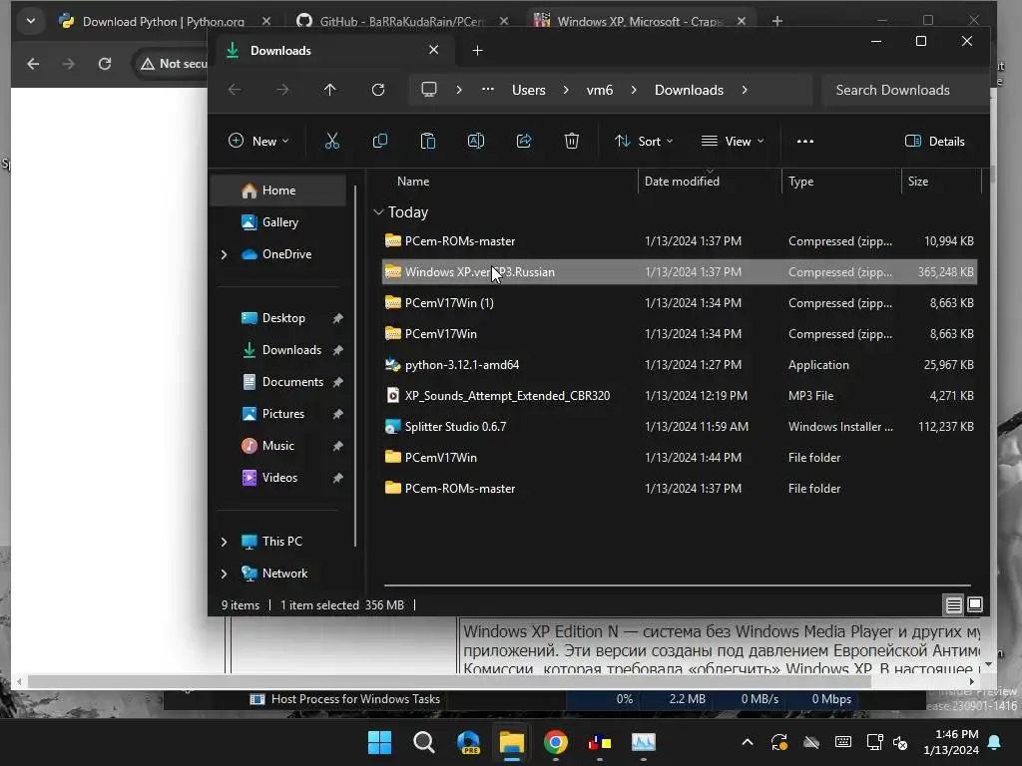Viewport: 1022px width, 766px height.
Task: Click the Delete trash can icon
Action: pos(572,141)
